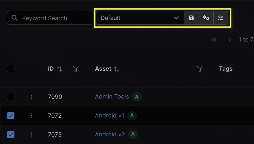Uncheck the Android v2 row checkbox
The image size is (254, 144).
(x=11, y=135)
